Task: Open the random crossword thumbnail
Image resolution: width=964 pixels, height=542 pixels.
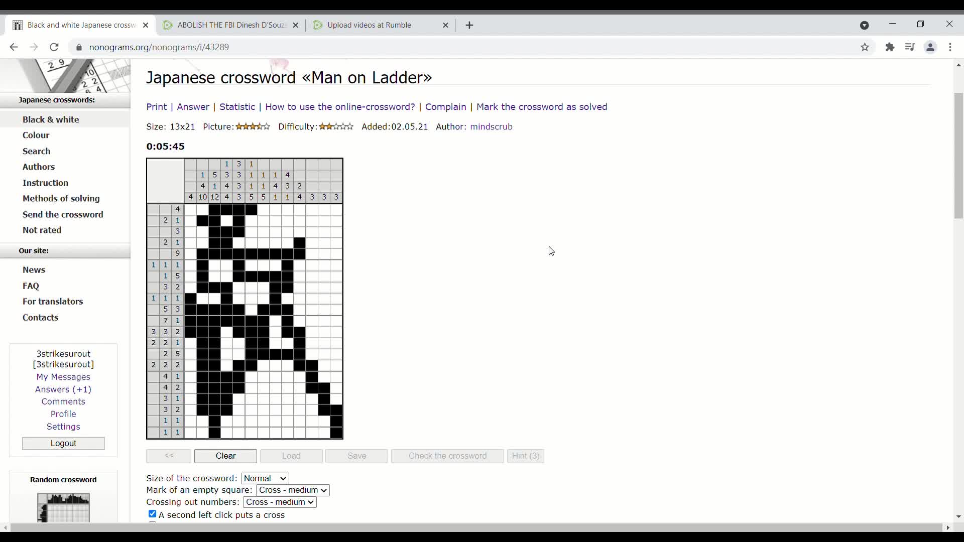Action: 63,507
